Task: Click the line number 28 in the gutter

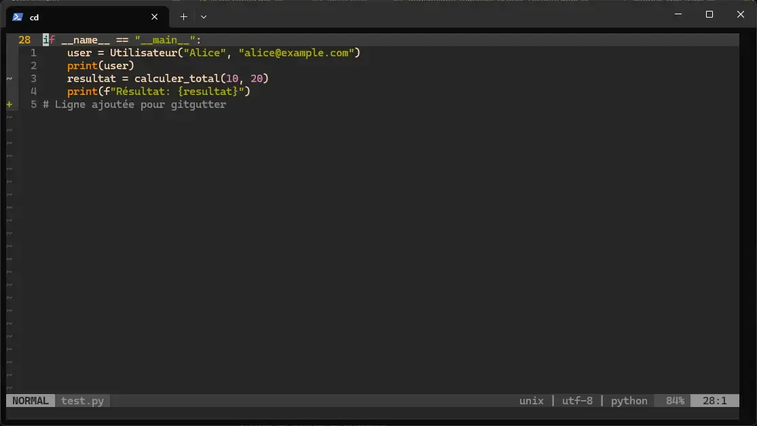Action: (x=24, y=39)
